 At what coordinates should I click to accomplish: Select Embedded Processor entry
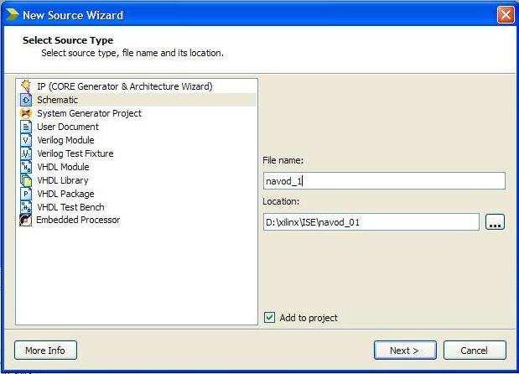tap(78, 220)
